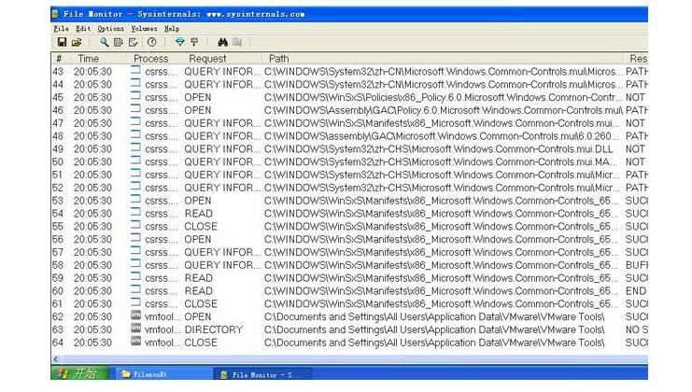
Task: Click the History Depth icon
Action: click(194, 42)
